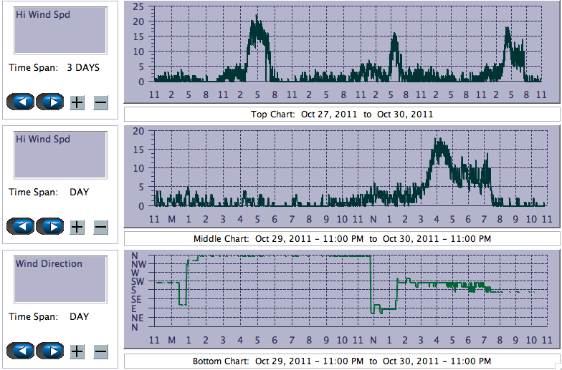Image resolution: width=562 pixels, height=370 pixels.
Task: Click the Wind Direction chart's forward arrow
Action: click(x=51, y=351)
